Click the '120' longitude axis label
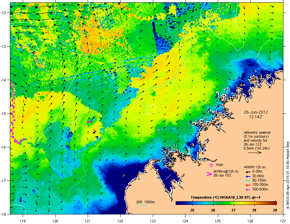The image size is (290, 224). [x=55, y=221]
